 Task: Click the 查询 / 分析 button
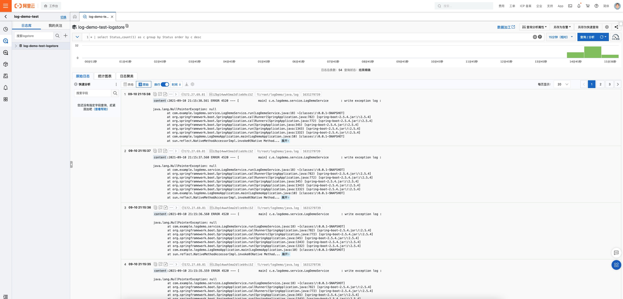[x=587, y=37]
